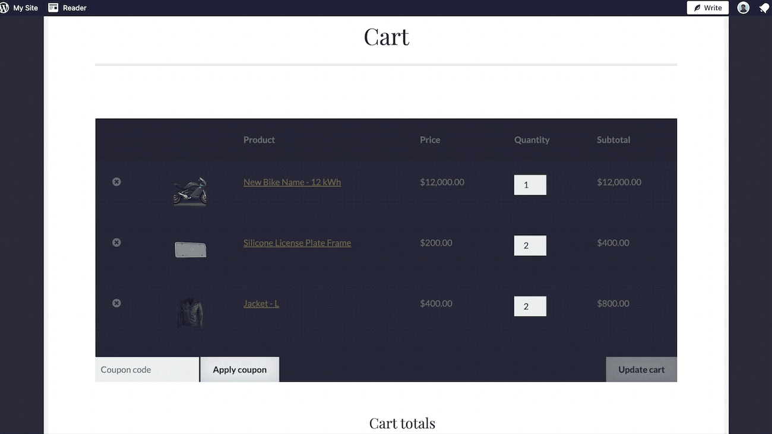Click the bike quantity field
772x434 pixels.
tap(530, 185)
